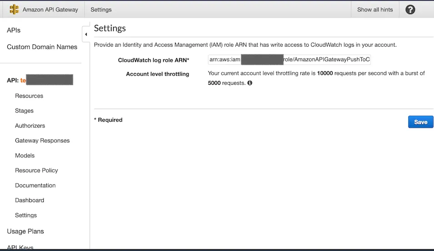
Task: Click the Account level throttling label
Action: click(158, 74)
